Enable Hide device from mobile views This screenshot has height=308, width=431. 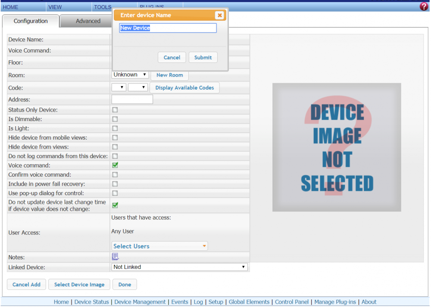click(x=115, y=138)
